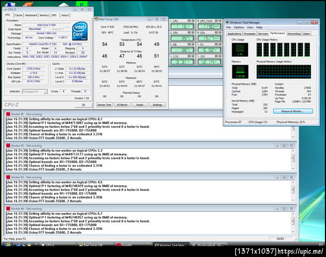Switch to Task Manager Networking tab
The height and width of the screenshot is (257, 326).
point(294,34)
